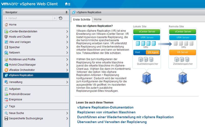
Task: Select Home in the Navigator
Action: tap(36, 24)
